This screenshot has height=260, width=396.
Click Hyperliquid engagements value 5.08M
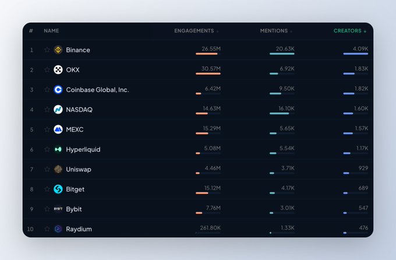pyautogui.click(x=212, y=148)
